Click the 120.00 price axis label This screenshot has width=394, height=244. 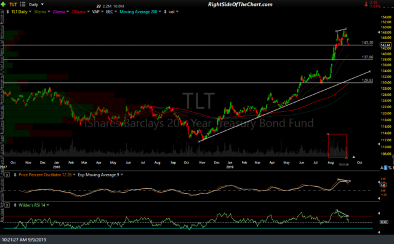point(386,113)
